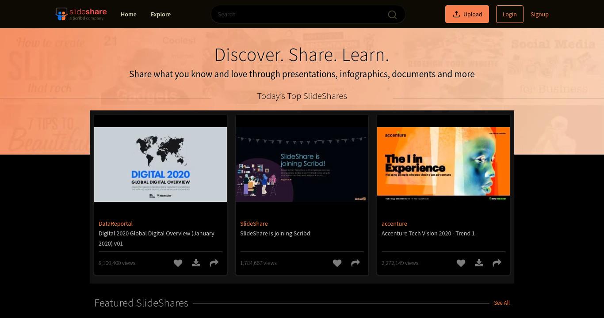Click See All for Featured SlideShares
This screenshot has height=318, width=604.
coord(501,303)
